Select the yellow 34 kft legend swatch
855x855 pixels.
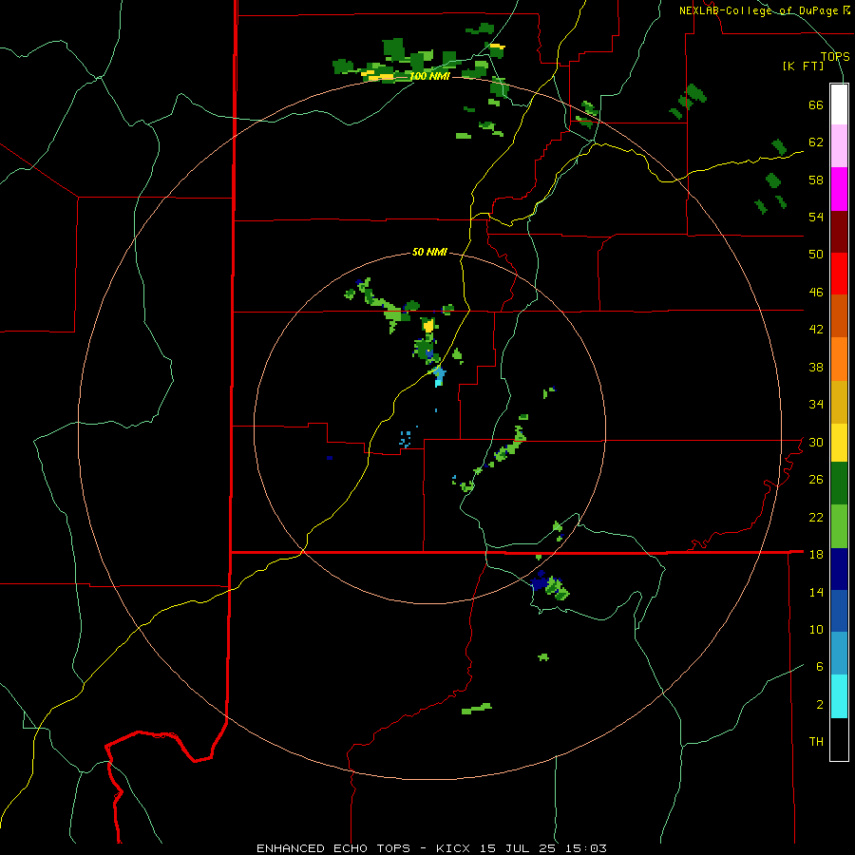pos(839,443)
